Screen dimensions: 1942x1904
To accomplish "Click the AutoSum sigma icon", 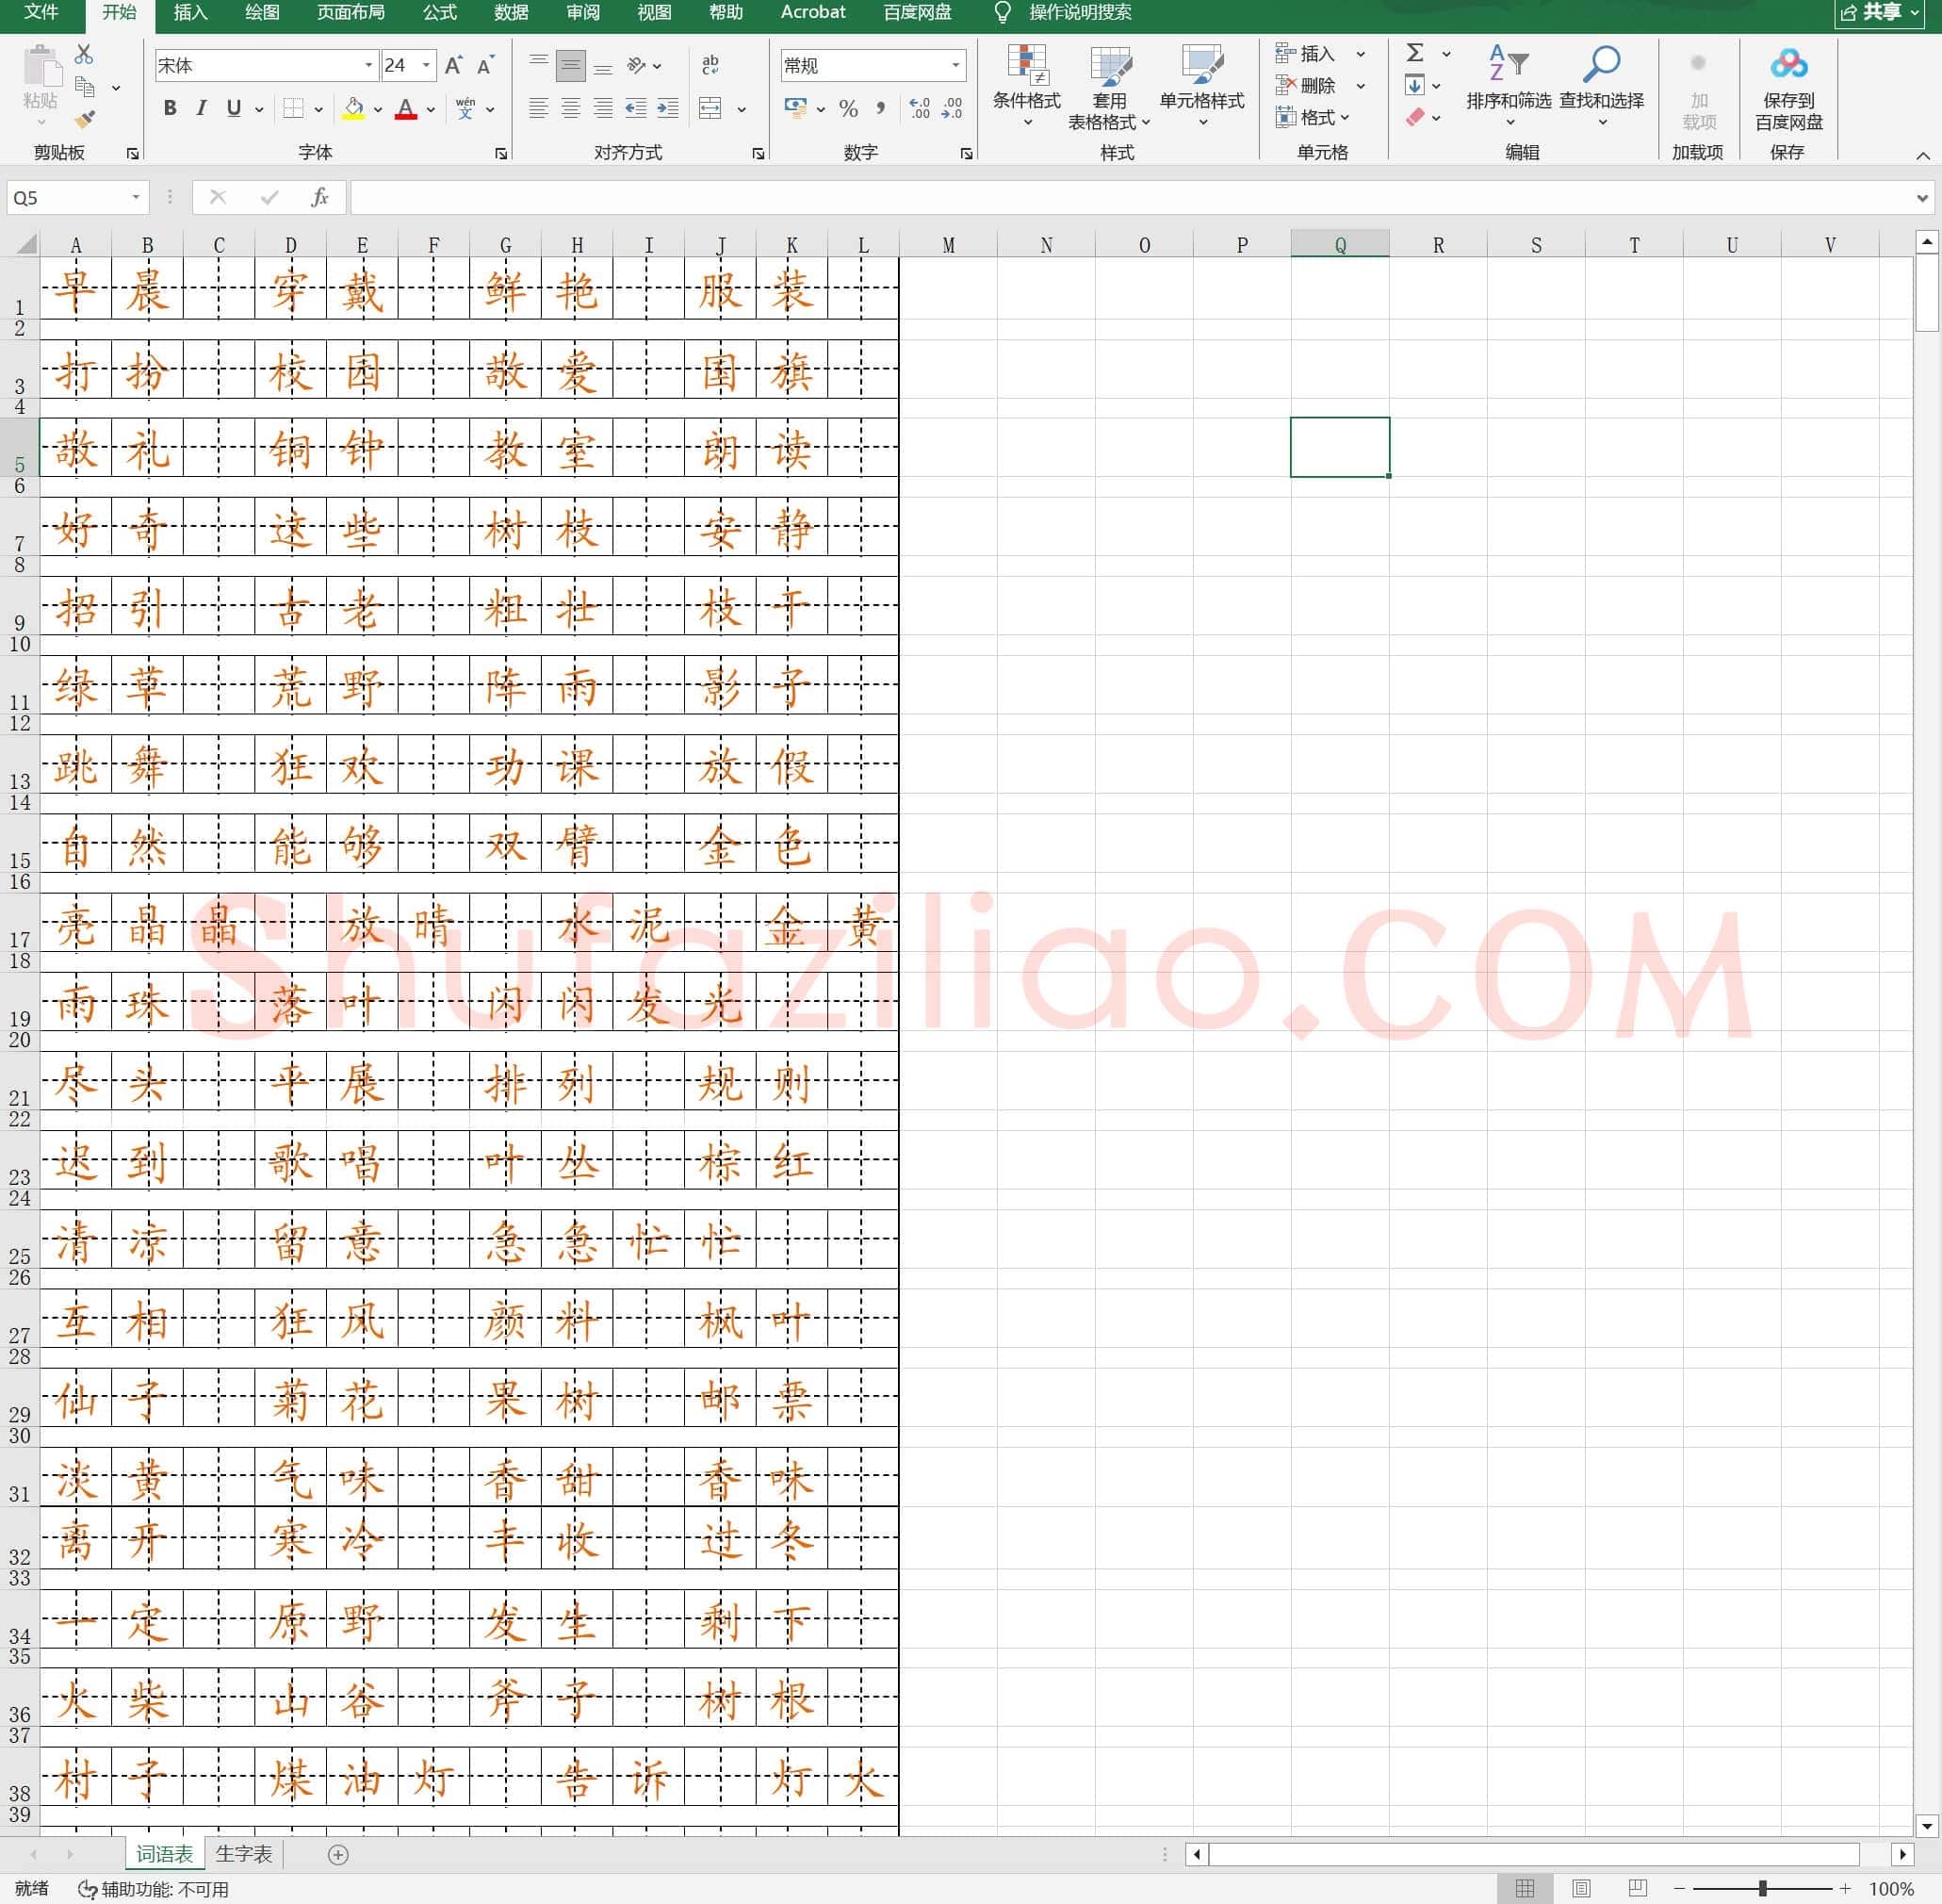I will pos(1415,53).
